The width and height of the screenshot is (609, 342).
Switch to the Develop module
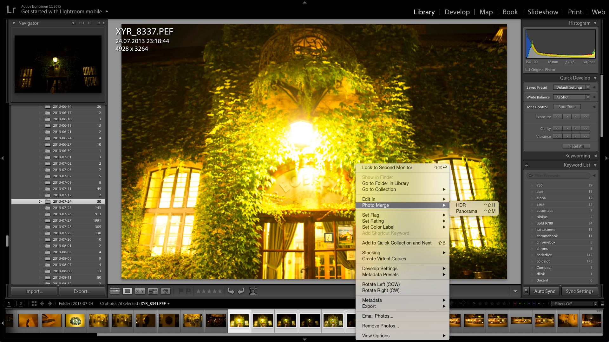pos(457,12)
